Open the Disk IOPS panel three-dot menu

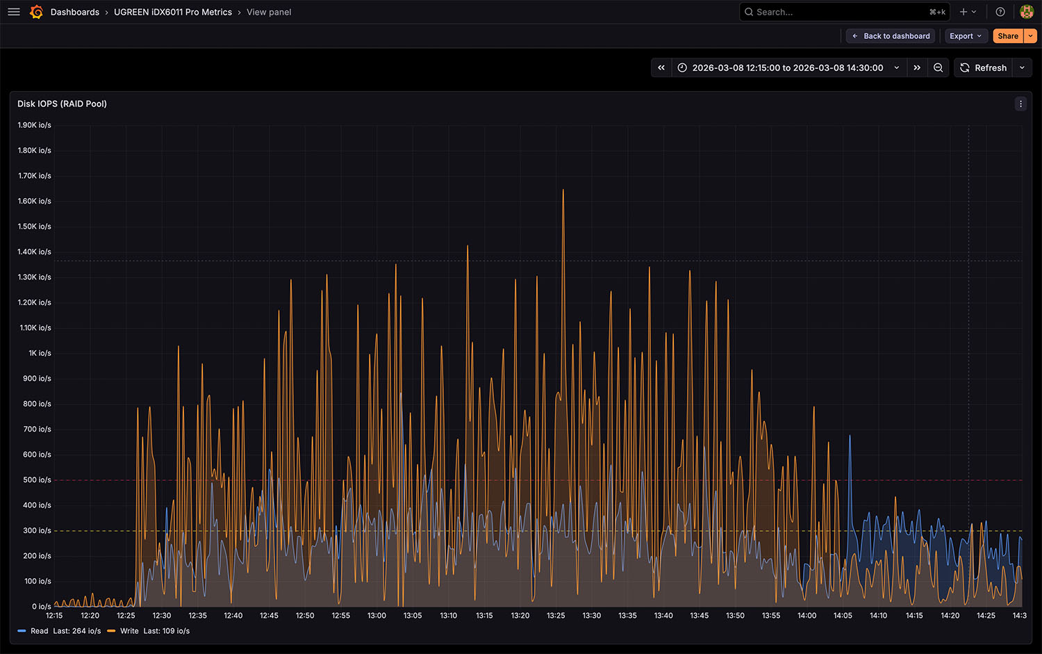(x=1020, y=104)
